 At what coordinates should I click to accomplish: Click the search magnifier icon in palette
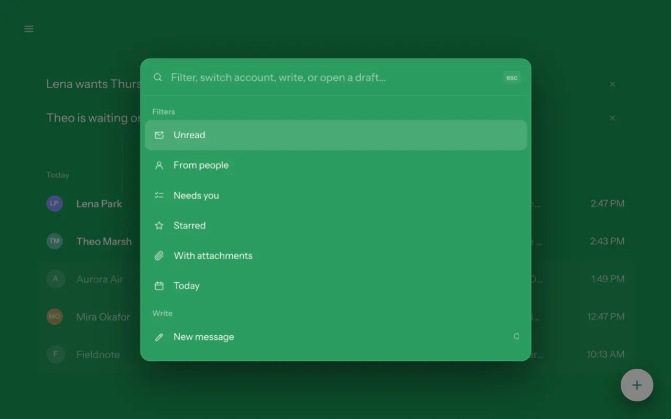click(x=158, y=78)
